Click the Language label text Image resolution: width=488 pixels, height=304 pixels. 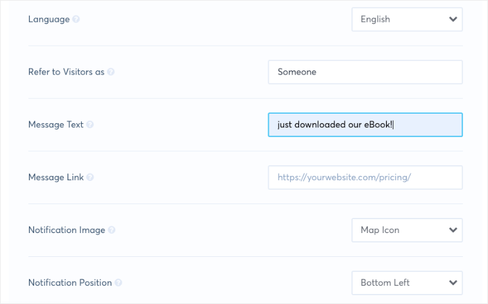49,19
